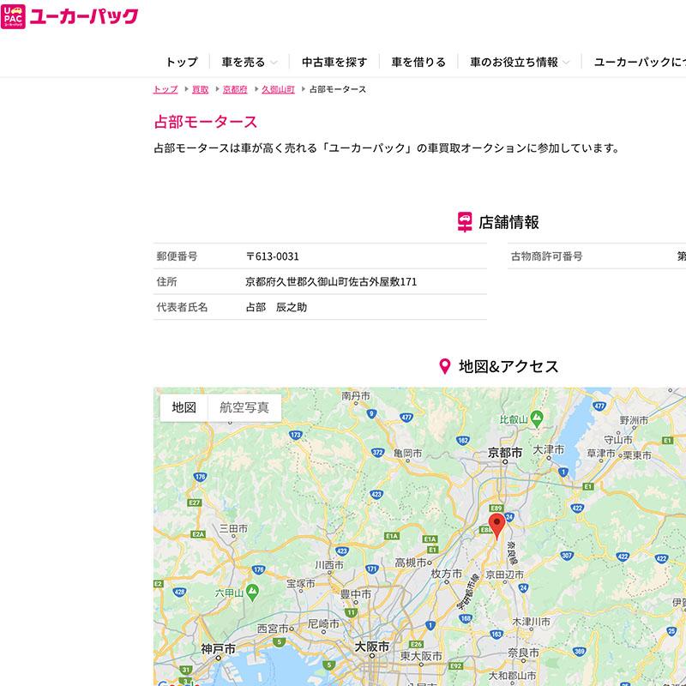Image resolution: width=686 pixels, height=686 pixels.
Task: Click the 久御山町 breadcrumb link
Action: click(278, 89)
